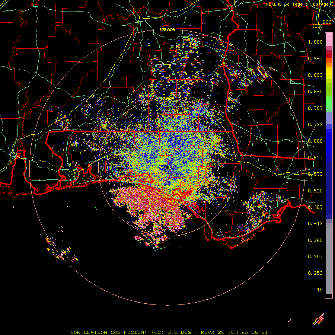Pick the pink top segment of color bar
This screenshot has width=335, height=335.
coord(329,39)
